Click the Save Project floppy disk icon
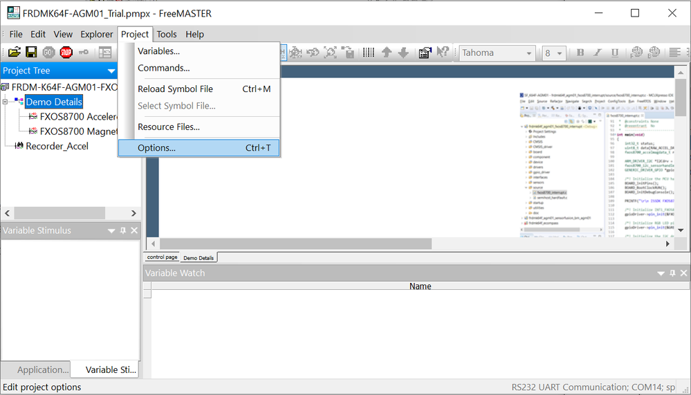691x395 pixels. (x=31, y=53)
